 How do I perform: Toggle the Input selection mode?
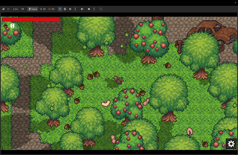[33, 9]
